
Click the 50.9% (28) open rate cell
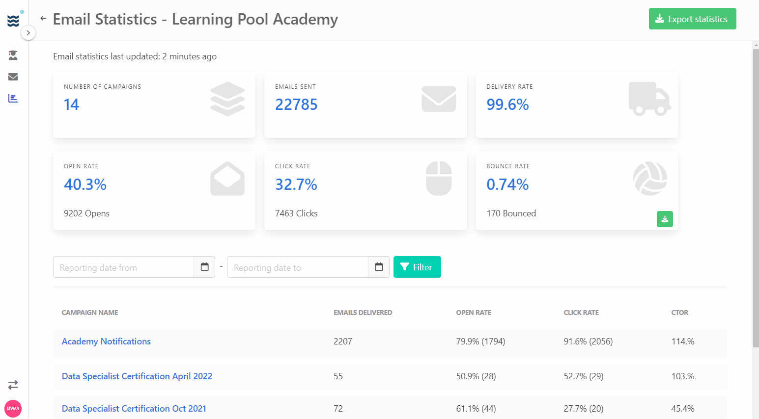pos(476,376)
